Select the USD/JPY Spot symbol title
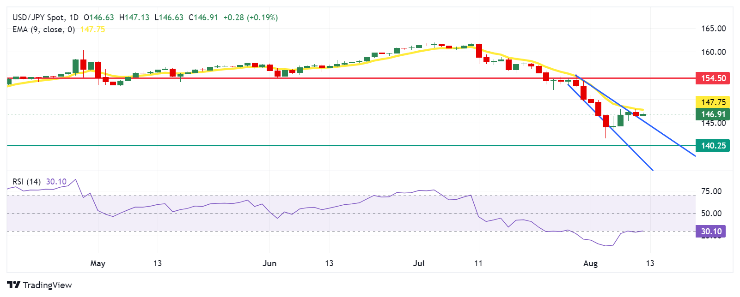The width and height of the screenshot is (740, 297). pyautogui.click(x=39, y=18)
